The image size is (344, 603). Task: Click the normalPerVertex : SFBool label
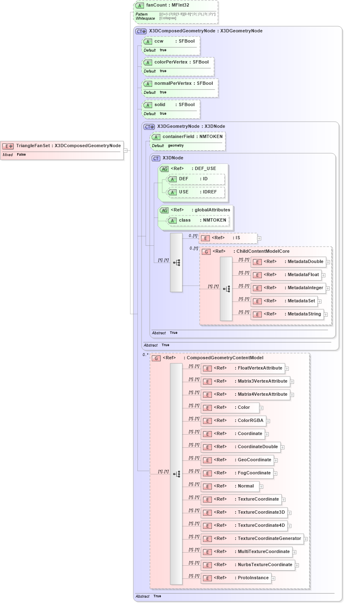[x=184, y=84]
